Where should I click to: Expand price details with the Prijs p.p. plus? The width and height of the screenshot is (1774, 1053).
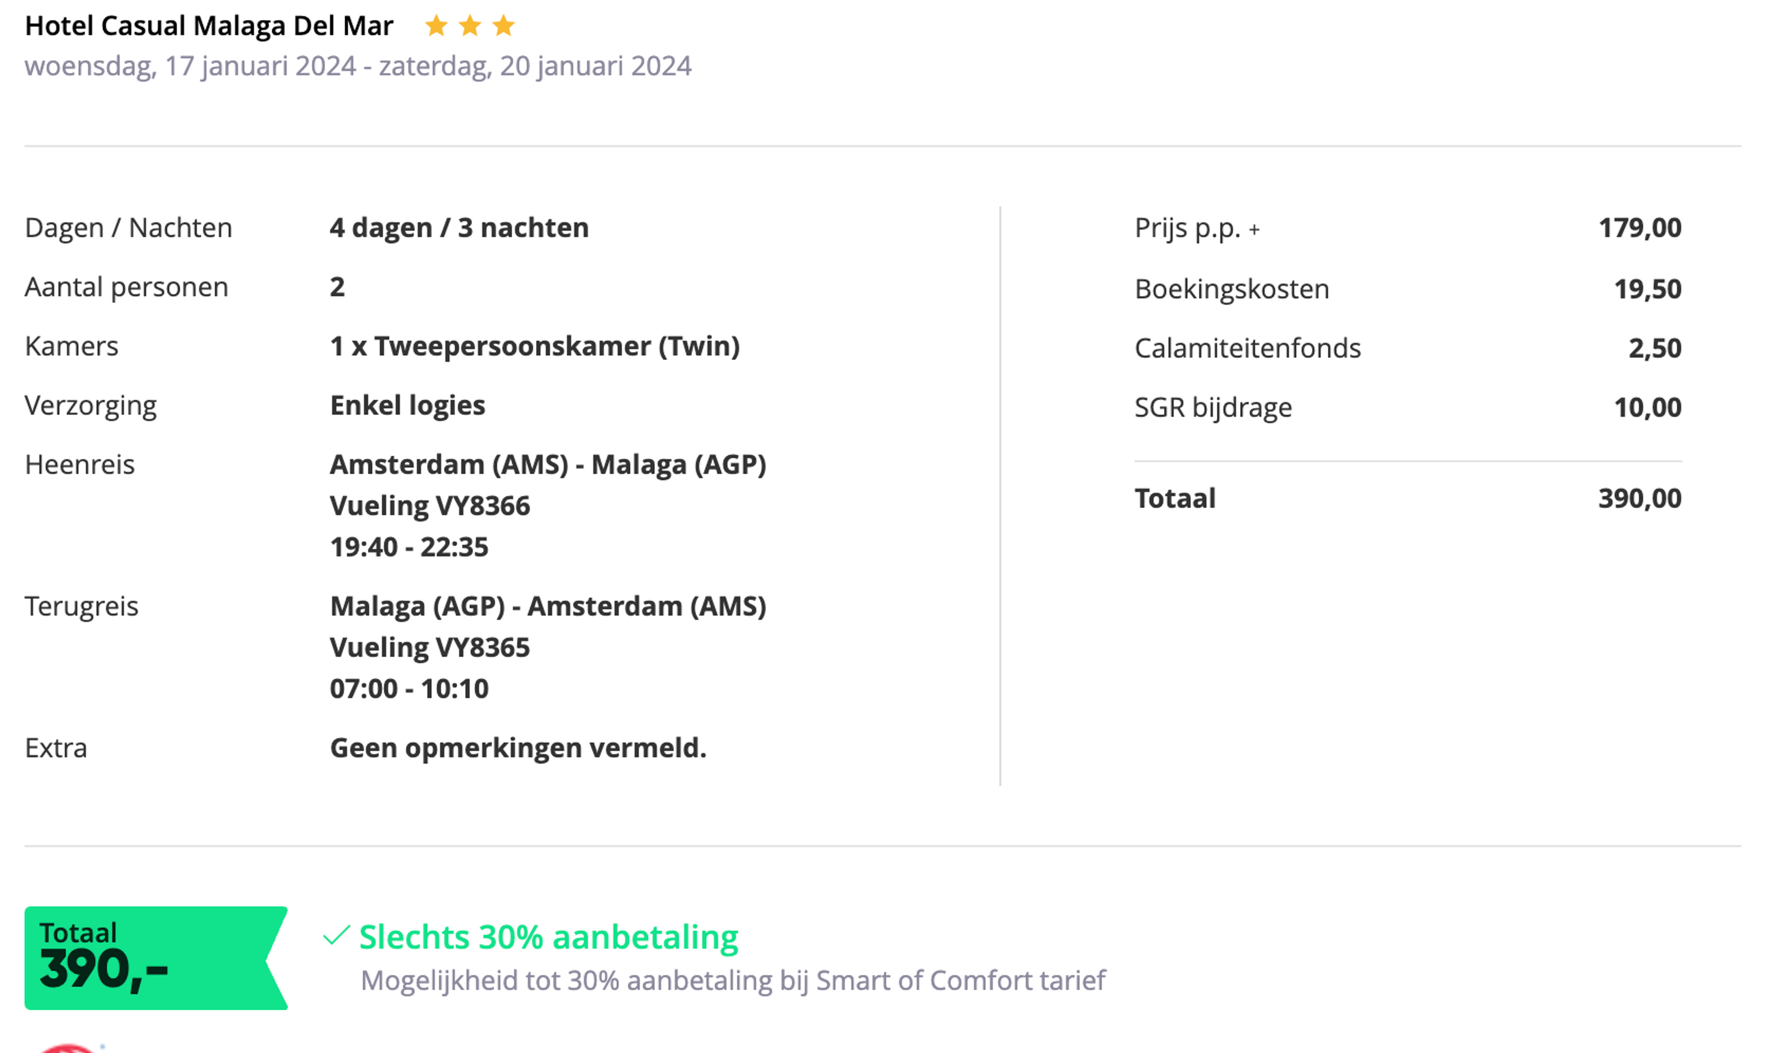(1254, 230)
